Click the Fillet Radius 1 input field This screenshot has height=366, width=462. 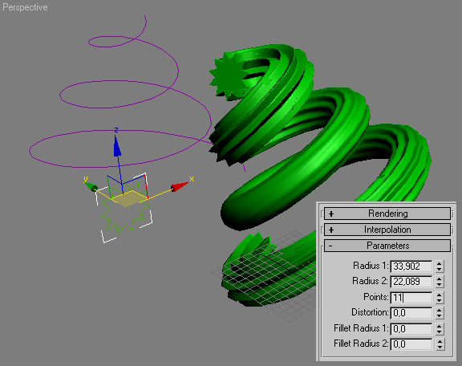click(x=411, y=328)
